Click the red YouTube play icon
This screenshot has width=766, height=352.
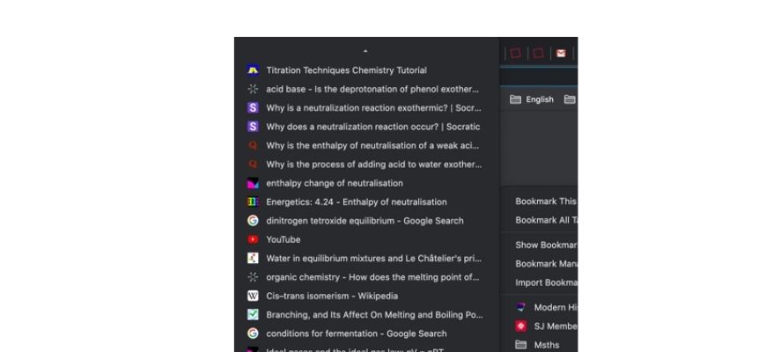pyautogui.click(x=253, y=239)
